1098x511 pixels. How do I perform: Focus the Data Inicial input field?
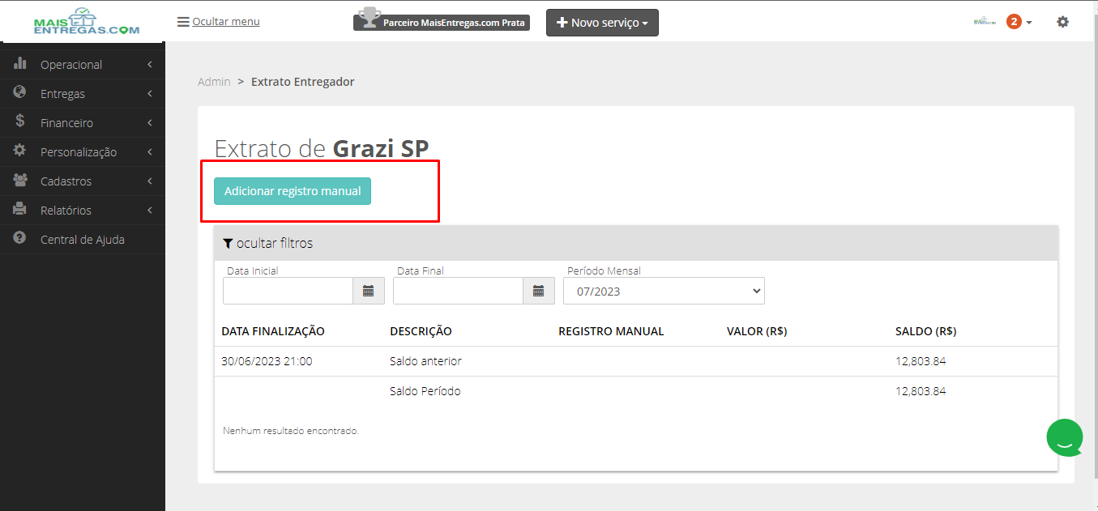pos(288,291)
